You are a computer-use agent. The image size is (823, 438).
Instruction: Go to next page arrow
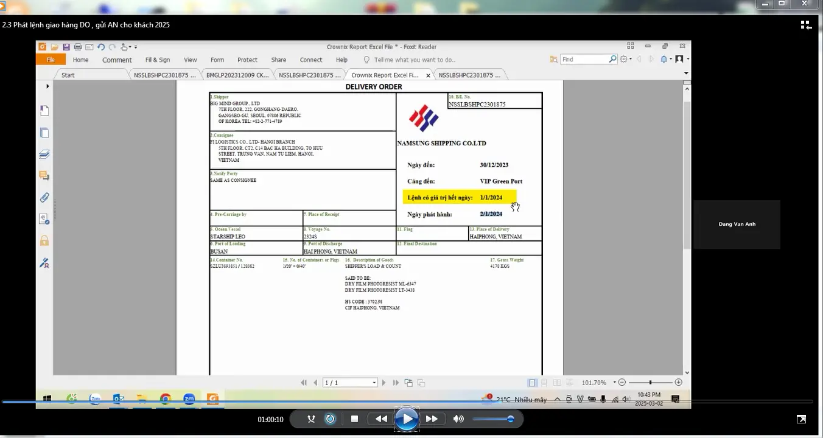click(x=383, y=383)
